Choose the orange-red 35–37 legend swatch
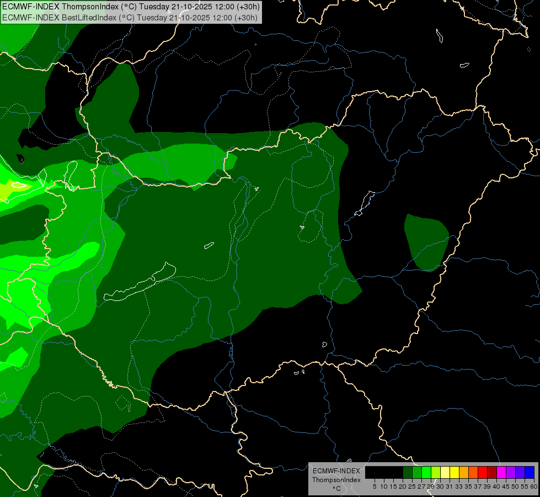540x497 pixels. click(473, 472)
